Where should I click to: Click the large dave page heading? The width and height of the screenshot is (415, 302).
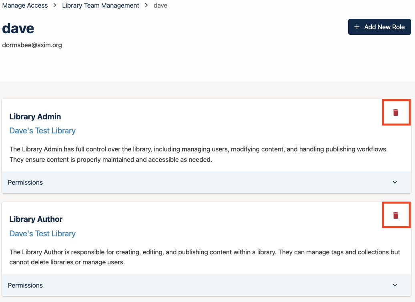tap(18, 28)
